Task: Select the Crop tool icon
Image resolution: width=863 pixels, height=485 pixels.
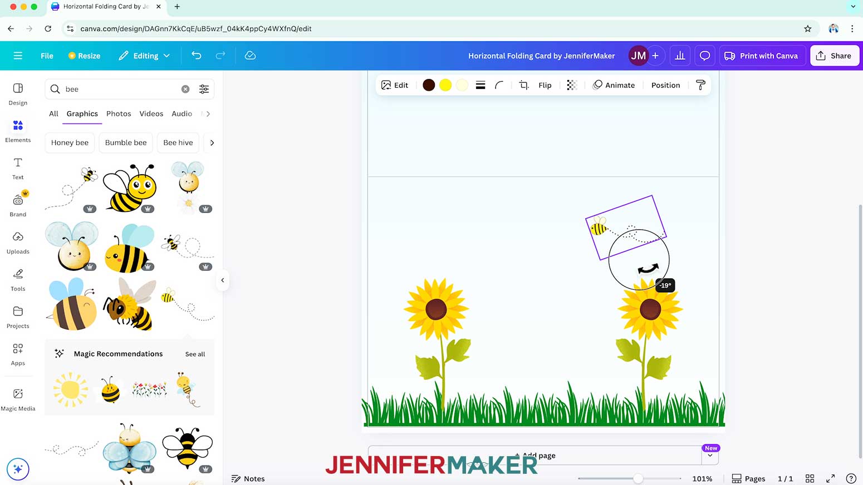Action: 524,85
